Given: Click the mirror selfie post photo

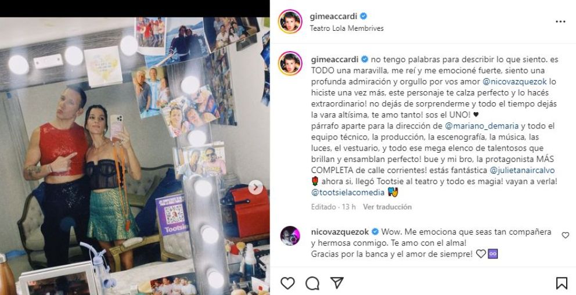Looking at the screenshot, I should tap(135, 156).
